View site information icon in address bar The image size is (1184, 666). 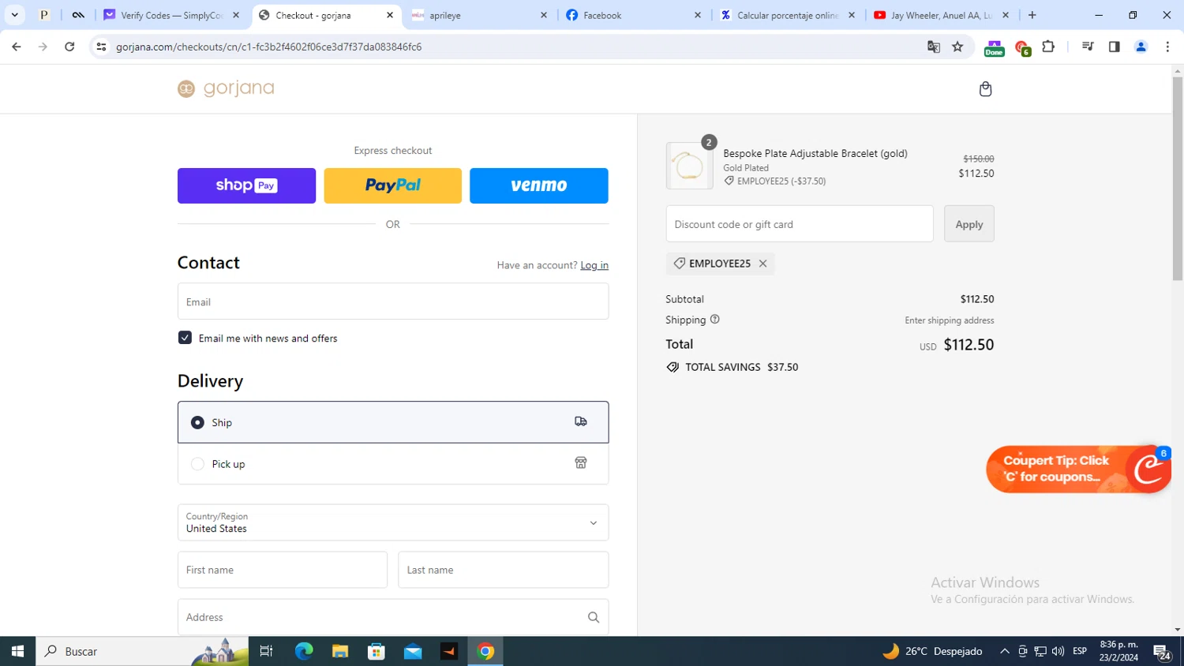tap(101, 47)
